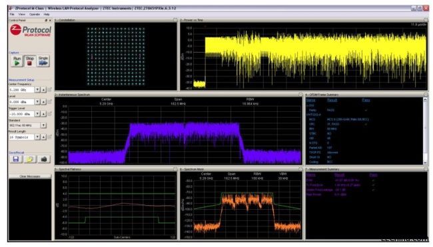Click Measurement Summary Result column header
Image resolution: width=433 pixels, height=247 pixels.
coord(339,174)
